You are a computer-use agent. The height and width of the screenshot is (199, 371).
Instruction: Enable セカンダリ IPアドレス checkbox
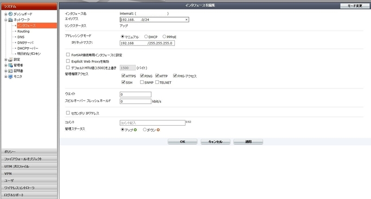(x=68, y=113)
